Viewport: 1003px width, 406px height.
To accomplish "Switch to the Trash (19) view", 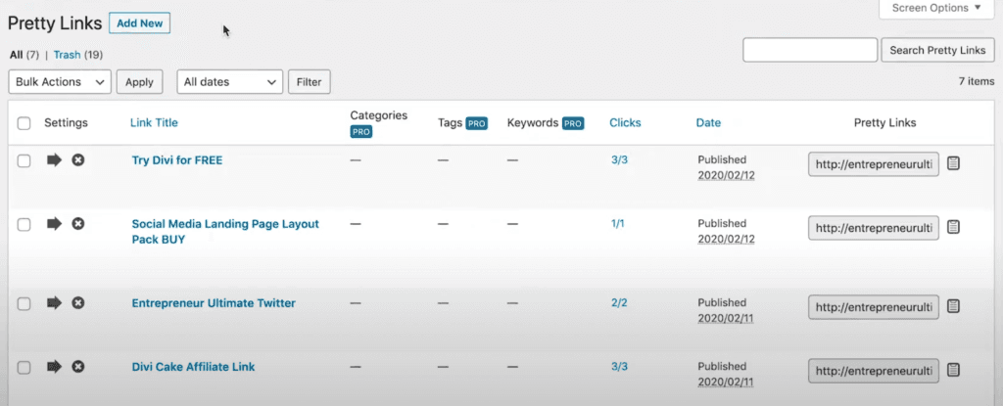I will pyautogui.click(x=78, y=55).
